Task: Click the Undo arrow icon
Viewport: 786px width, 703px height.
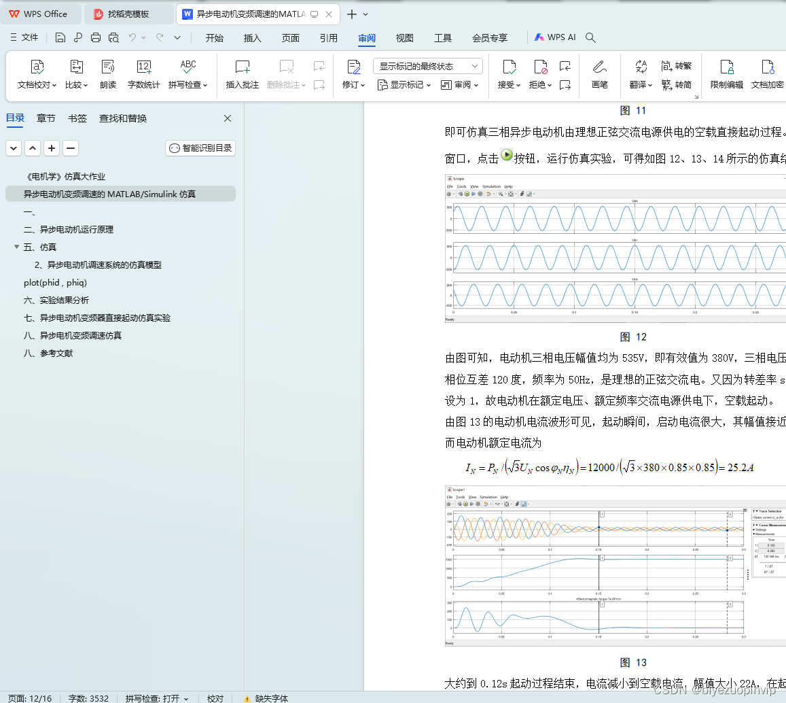Action: [x=132, y=37]
